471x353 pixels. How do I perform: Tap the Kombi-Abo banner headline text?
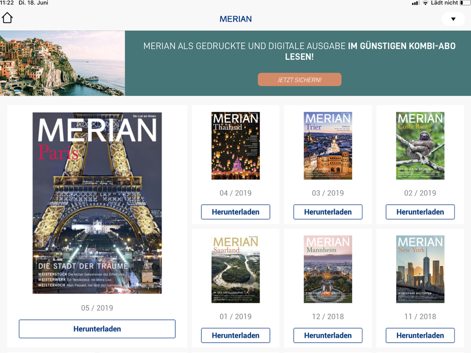pyautogui.click(x=300, y=51)
